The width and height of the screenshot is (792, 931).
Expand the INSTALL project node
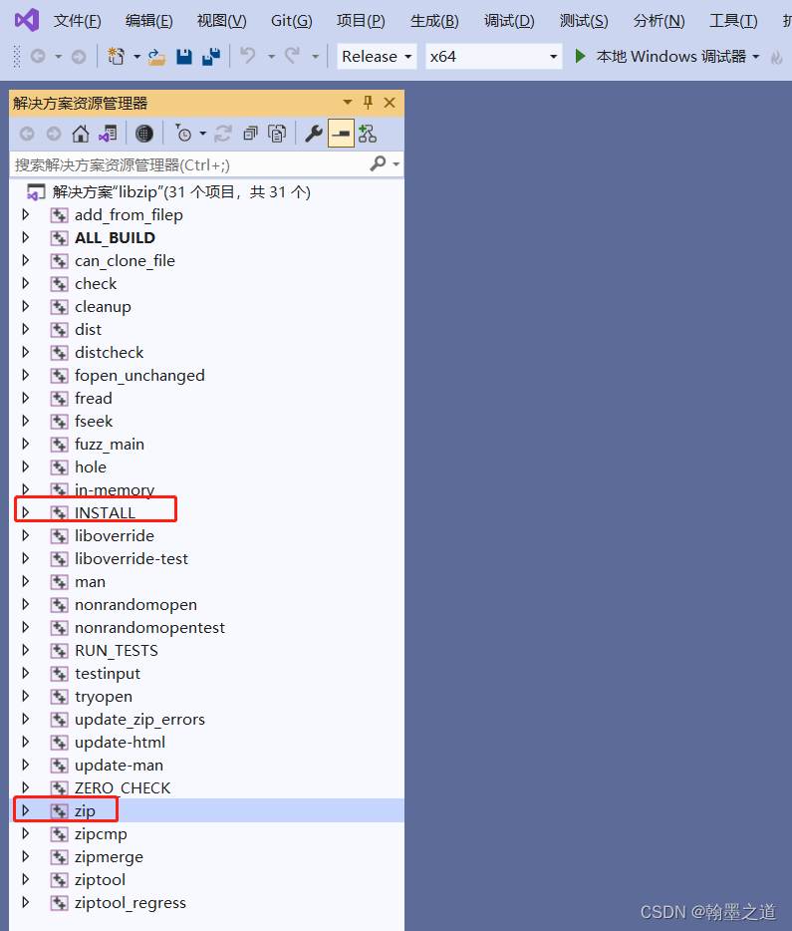26,511
